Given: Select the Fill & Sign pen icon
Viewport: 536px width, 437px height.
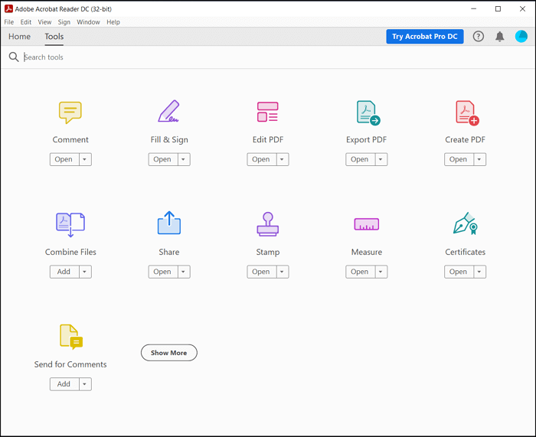Looking at the screenshot, I should [168, 112].
